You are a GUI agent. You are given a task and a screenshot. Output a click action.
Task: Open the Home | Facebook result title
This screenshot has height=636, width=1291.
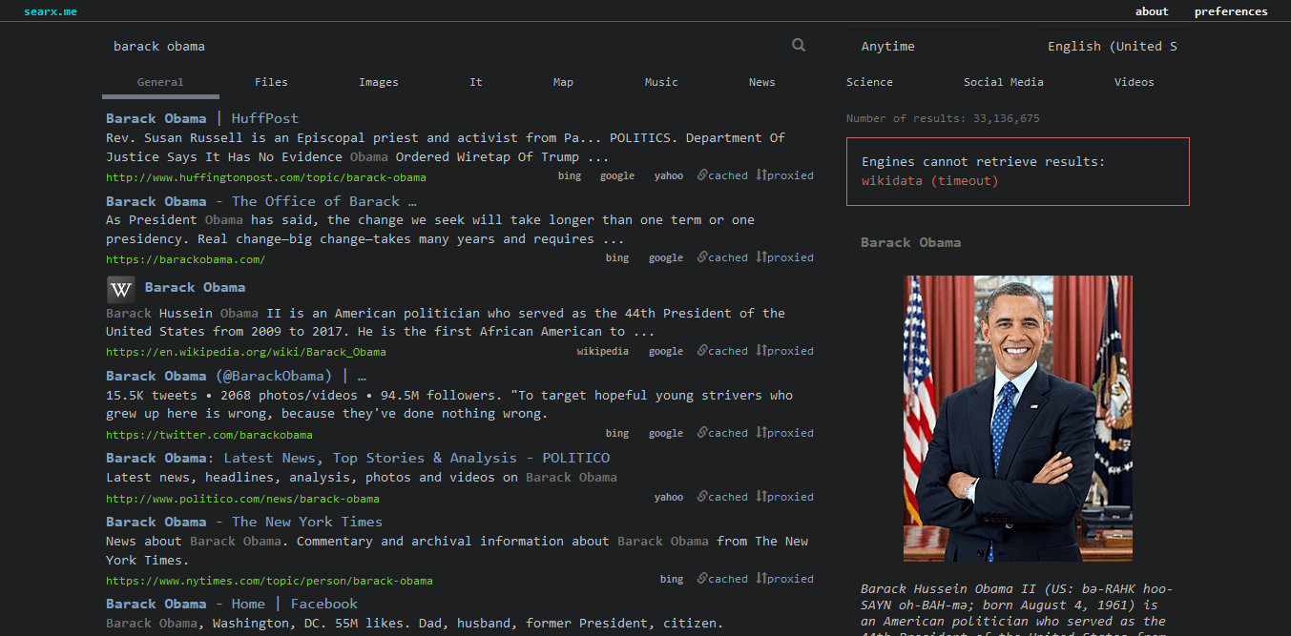(232, 604)
